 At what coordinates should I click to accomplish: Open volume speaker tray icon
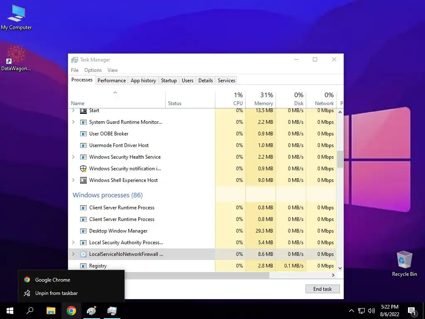(371, 311)
